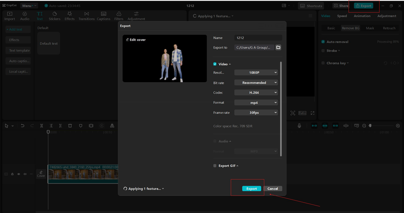Switch to the Animation tab
404x213 pixels.
(362, 16)
